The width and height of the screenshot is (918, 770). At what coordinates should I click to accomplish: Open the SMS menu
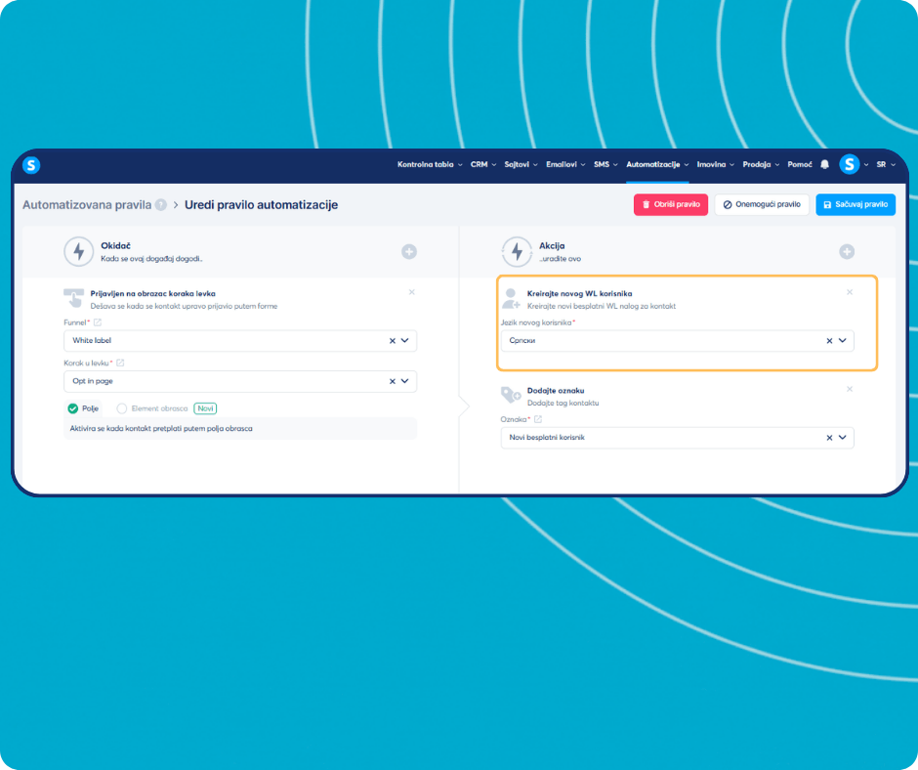tap(605, 165)
